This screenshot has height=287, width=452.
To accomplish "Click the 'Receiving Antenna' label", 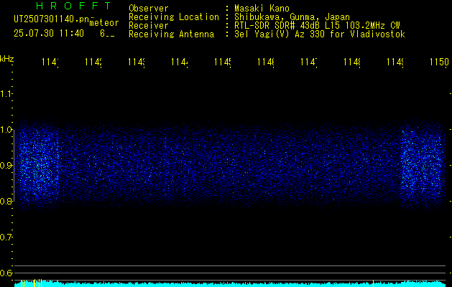I will pyautogui.click(x=171, y=34).
